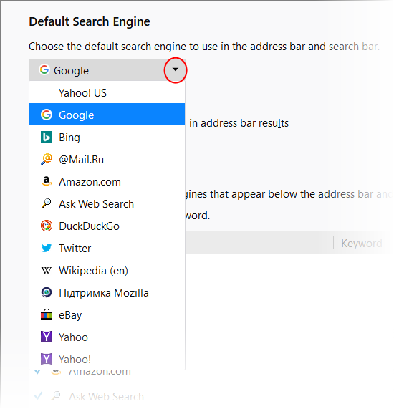Viewport: 394px width, 409px height.
Task: Collapse the dropdown using the circled arrow
Action: click(x=176, y=69)
